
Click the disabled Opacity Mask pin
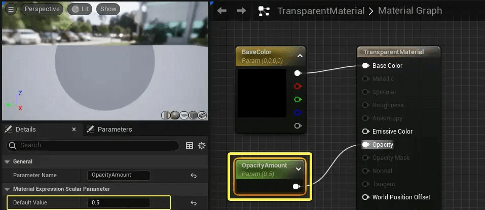click(x=365, y=158)
